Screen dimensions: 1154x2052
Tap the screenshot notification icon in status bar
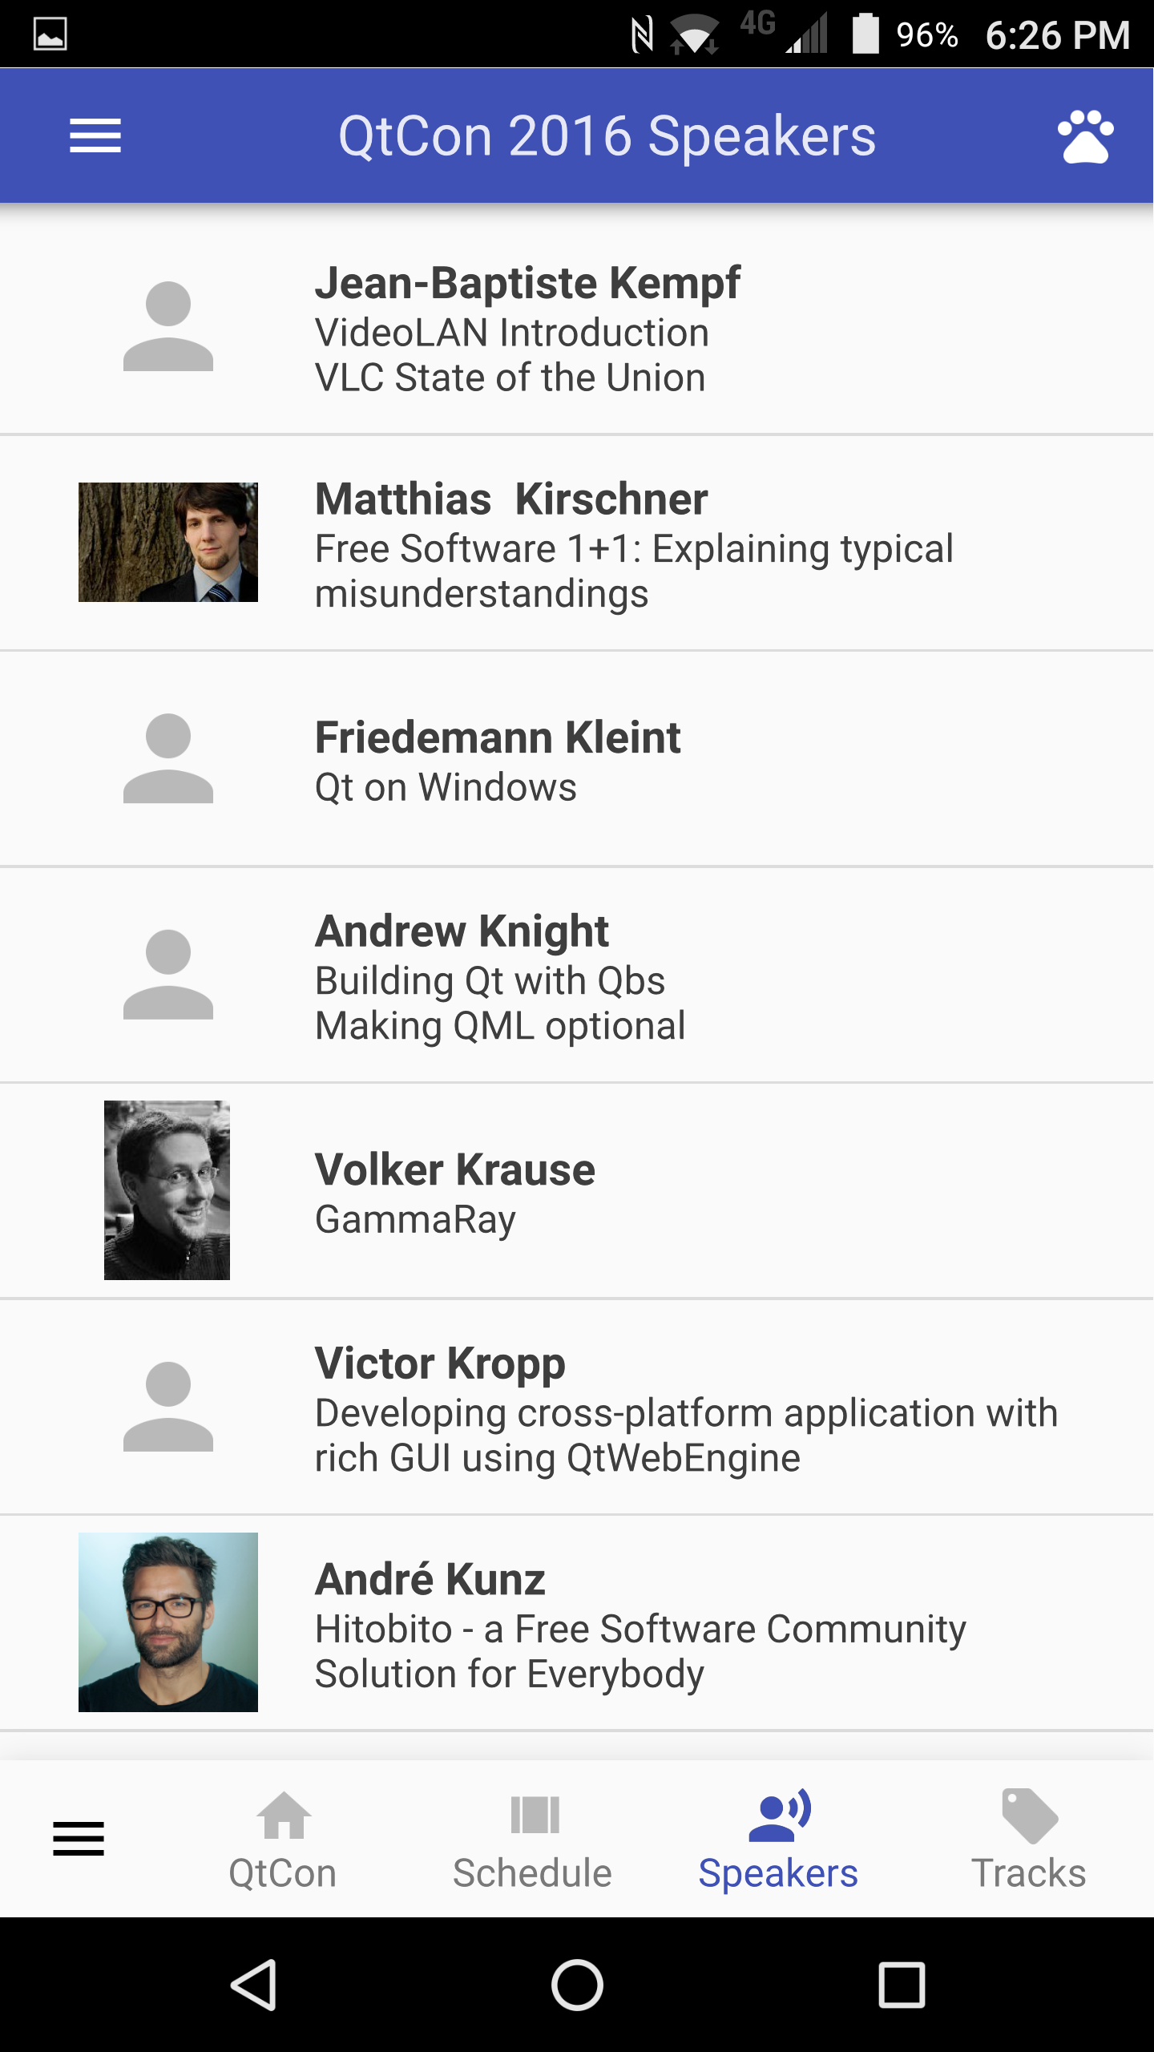(50, 34)
